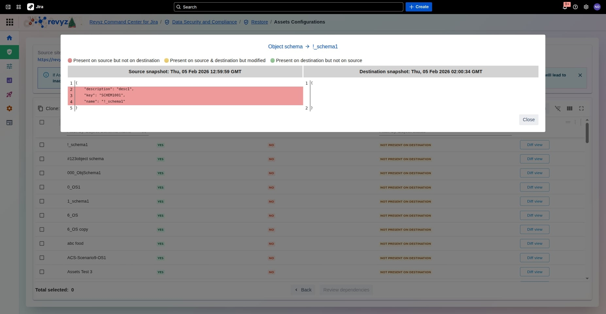Image resolution: width=606 pixels, height=314 pixels.
Task: Select the rocket icon in sidebar
Action: click(x=9, y=94)
